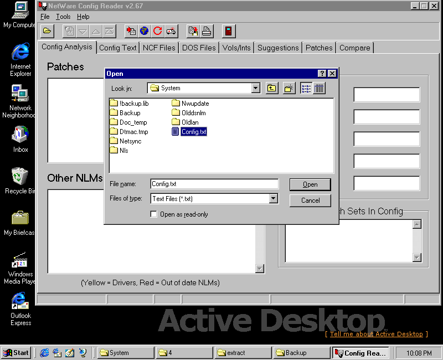Viewport: 443px width, 360px height.
Task: Select the !backup.lib folder
Action: [x=130, y=104]
